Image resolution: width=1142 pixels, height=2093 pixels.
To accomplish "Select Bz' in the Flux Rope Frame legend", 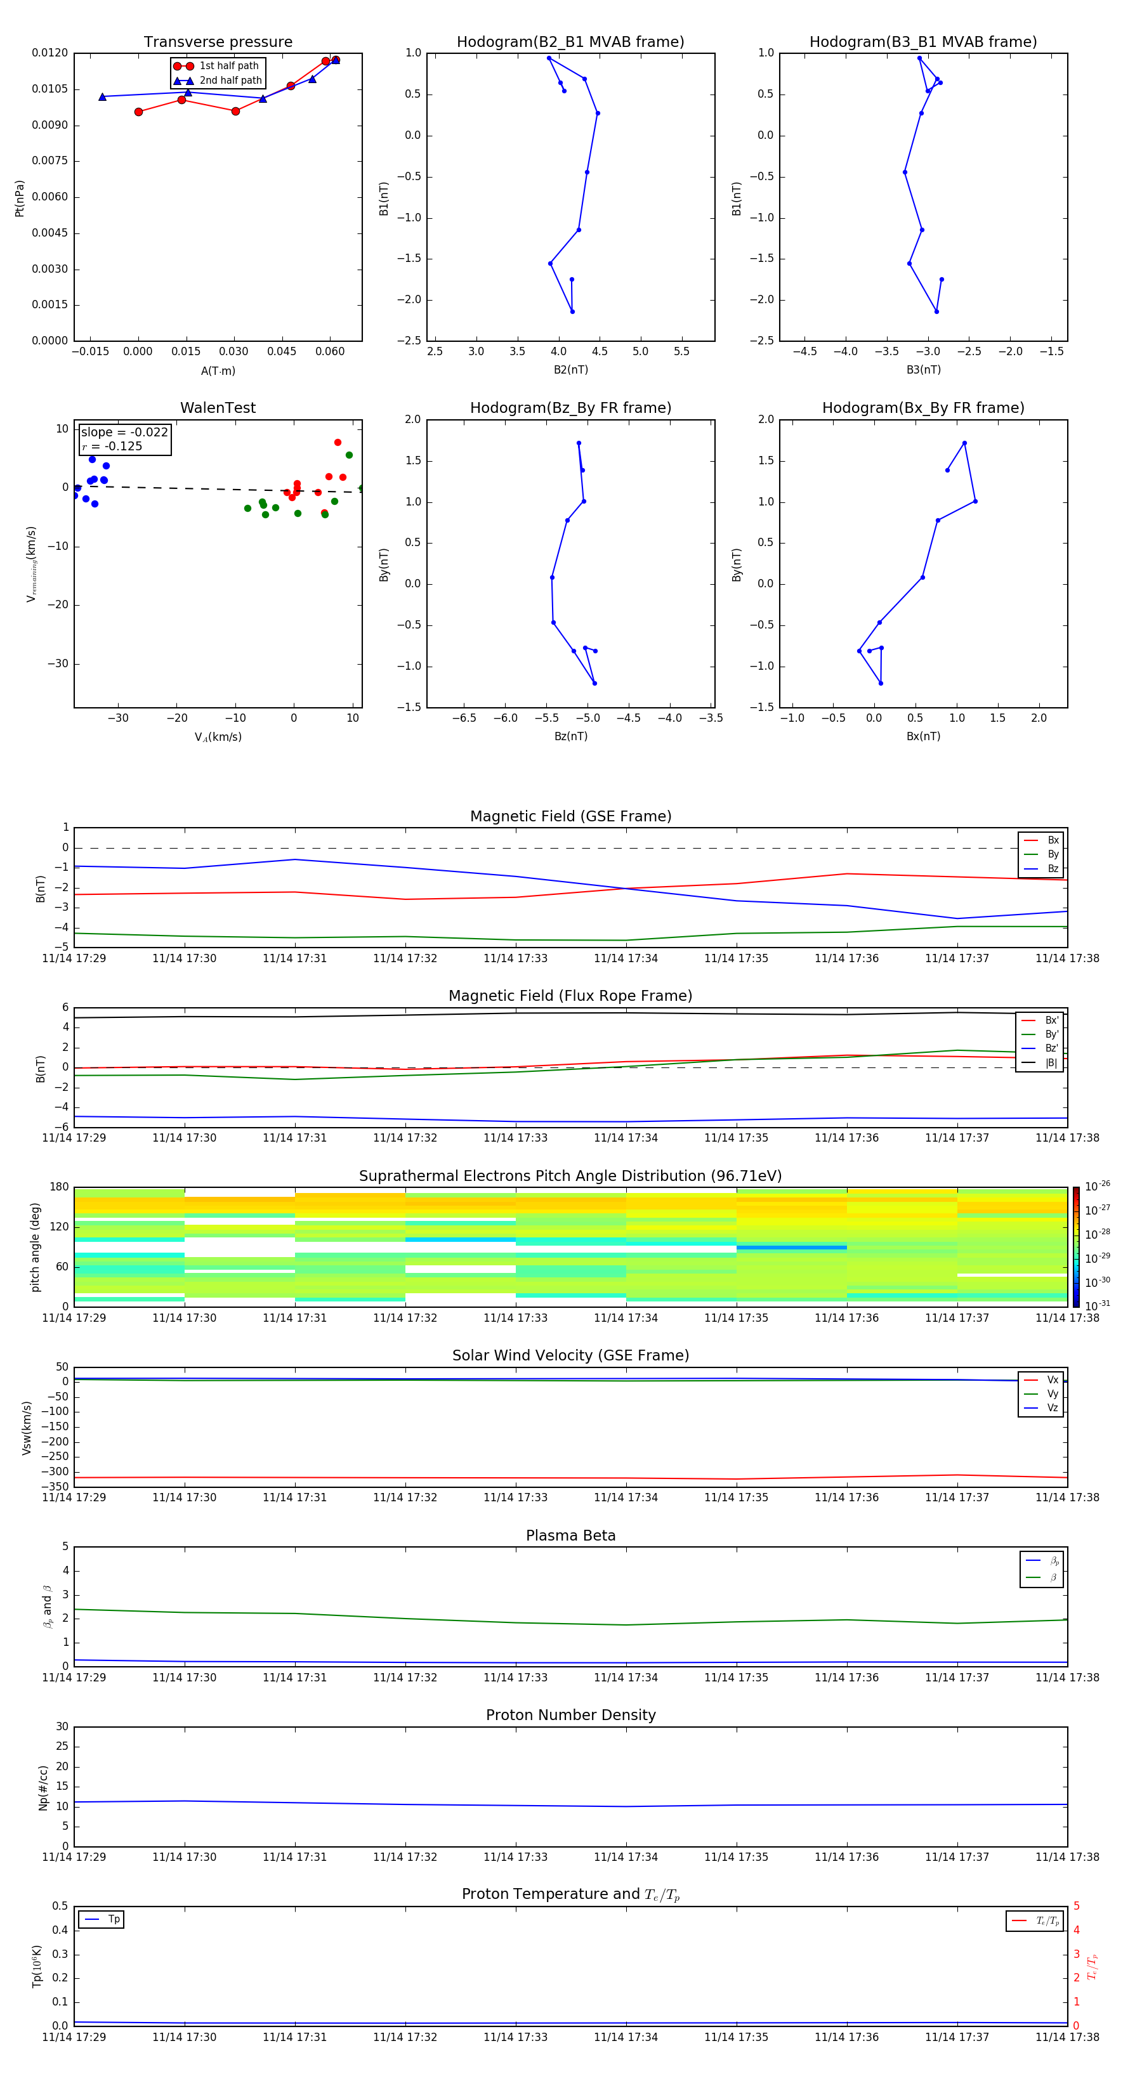I will click(x=1040, y=1049).
